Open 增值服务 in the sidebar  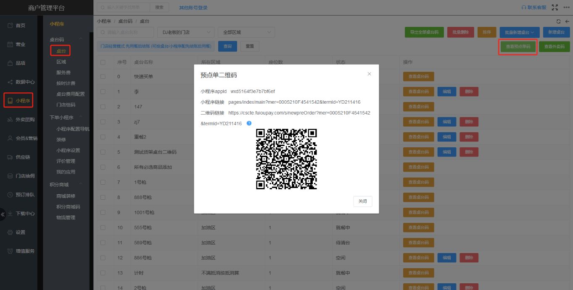21,251
